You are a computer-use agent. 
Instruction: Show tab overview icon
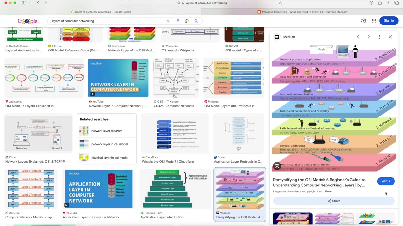click(396, 3)
